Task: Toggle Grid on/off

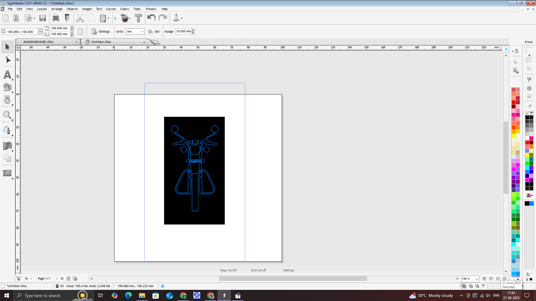Action: coord(258,270)
